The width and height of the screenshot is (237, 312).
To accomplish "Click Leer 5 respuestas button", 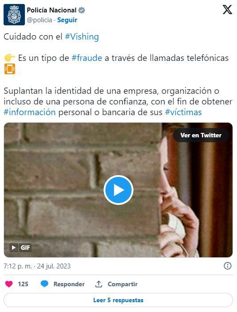I will click(x=118, y=300).
